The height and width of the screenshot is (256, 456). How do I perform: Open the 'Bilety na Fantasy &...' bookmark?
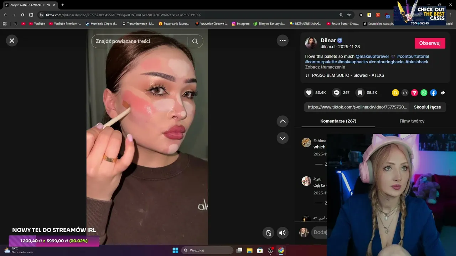[x=269, y=24]
